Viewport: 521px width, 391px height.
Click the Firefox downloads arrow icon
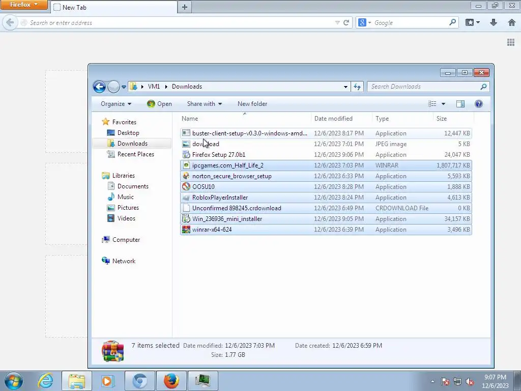point(494,22)
